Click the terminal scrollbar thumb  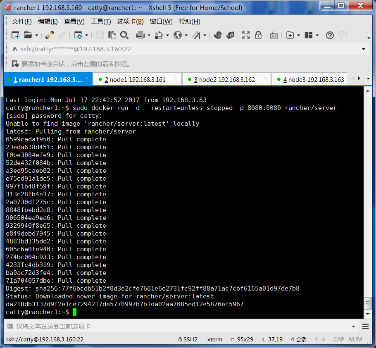pyautogui.click(x=368, y=304)
